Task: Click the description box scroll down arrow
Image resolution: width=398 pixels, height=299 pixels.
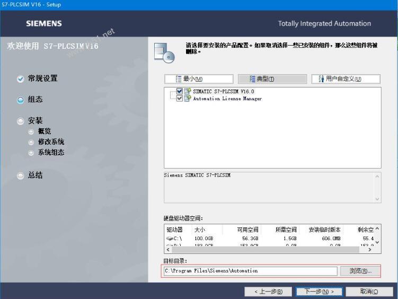Action: [377, 199]
